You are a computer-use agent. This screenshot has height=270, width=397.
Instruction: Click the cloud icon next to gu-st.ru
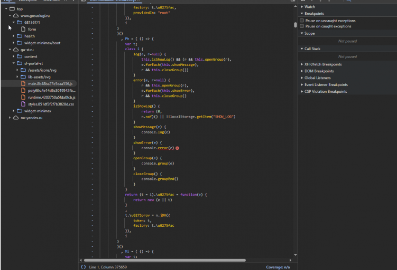coord(16,50)
